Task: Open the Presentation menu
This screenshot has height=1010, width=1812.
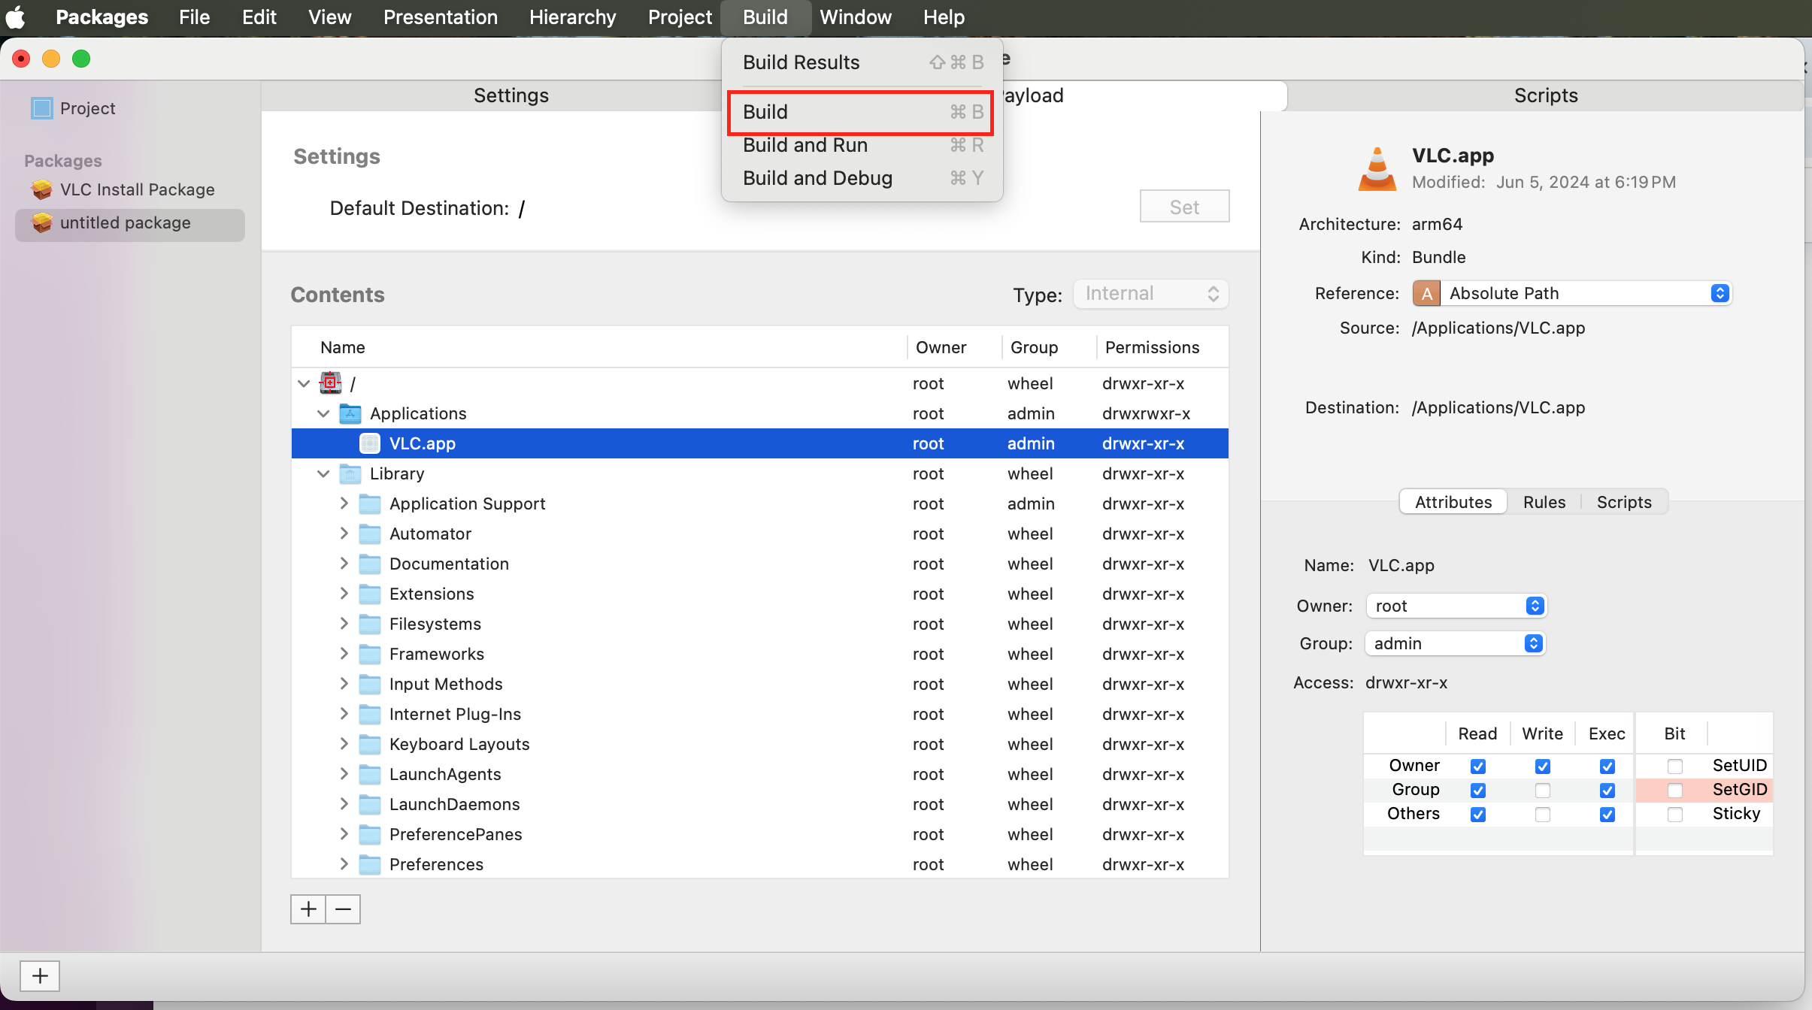Action: [x=441, y=17]
